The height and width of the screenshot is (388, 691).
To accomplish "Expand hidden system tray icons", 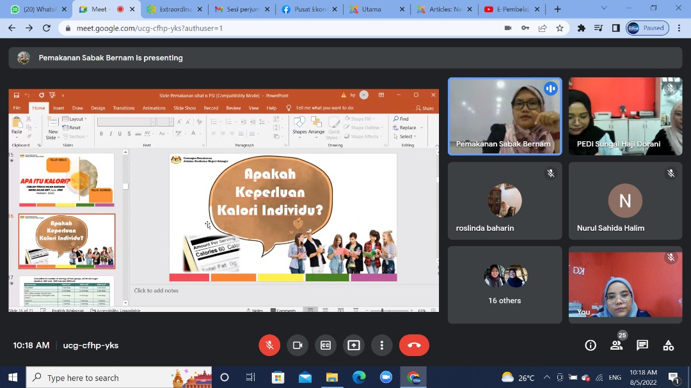I will 547,377.
